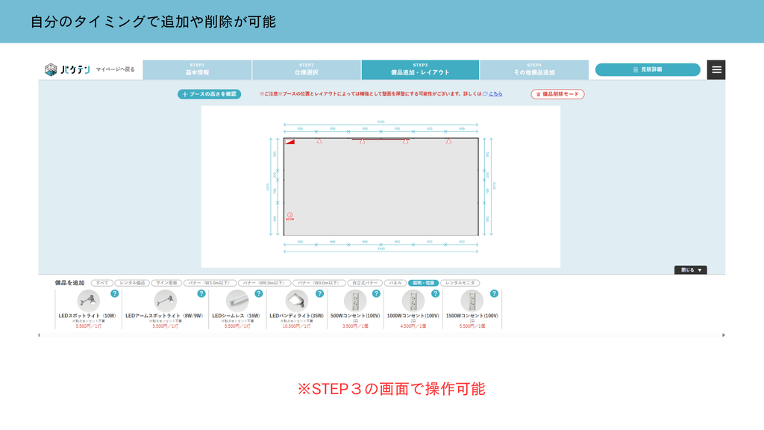Image resolution: width=764 pixels, height=430 pixels.
Task: Go to STEP2 仕様選択 tab
Action: 307,69
